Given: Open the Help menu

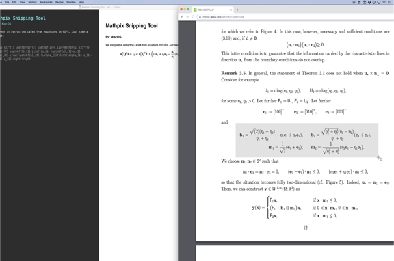Looking at the screenshot, I should 81,2.
